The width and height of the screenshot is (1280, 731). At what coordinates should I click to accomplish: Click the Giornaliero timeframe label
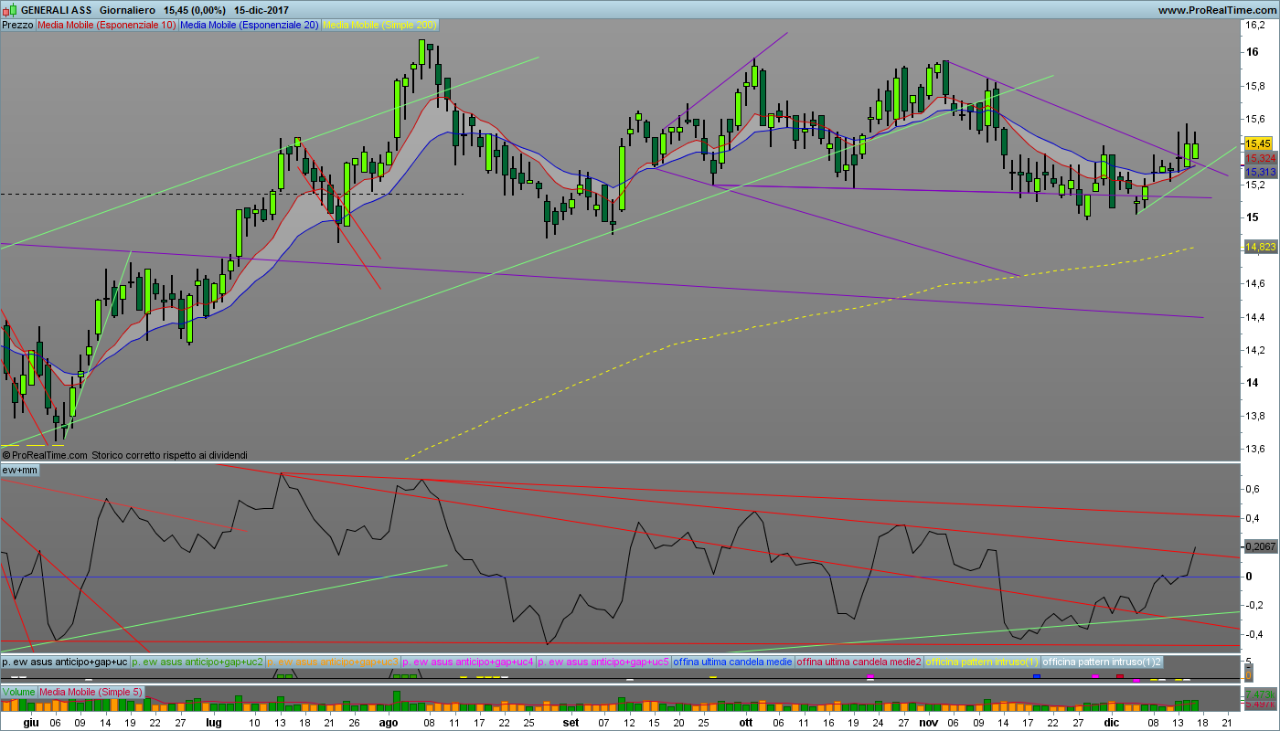(128, 9)
